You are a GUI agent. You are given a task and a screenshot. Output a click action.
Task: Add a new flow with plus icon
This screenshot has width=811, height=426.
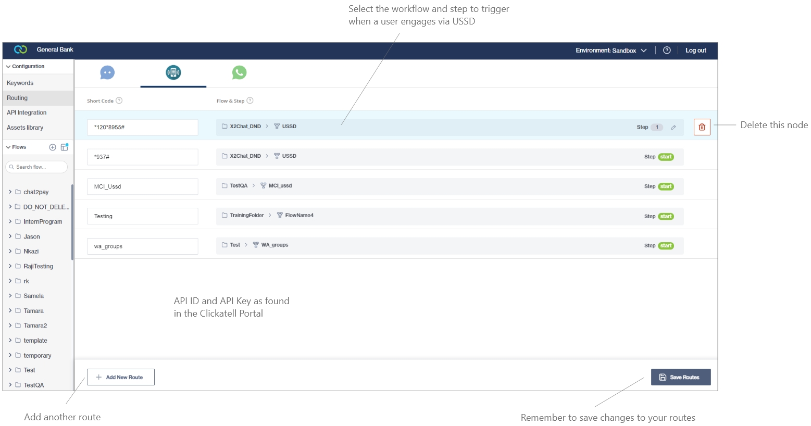click(53, 147)
